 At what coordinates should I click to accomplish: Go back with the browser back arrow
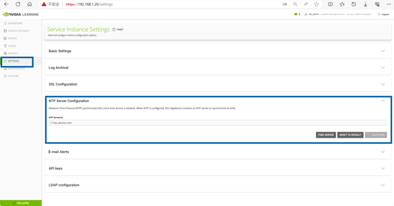[x=6, y=4]
